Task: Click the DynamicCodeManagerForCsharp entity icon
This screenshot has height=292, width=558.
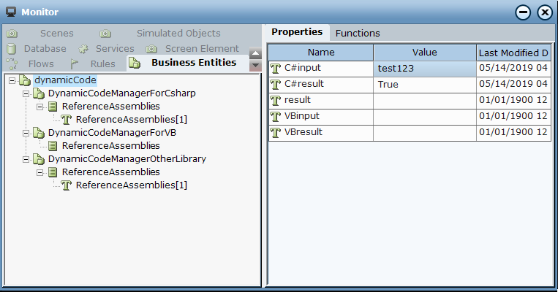Action: (39, 94)
